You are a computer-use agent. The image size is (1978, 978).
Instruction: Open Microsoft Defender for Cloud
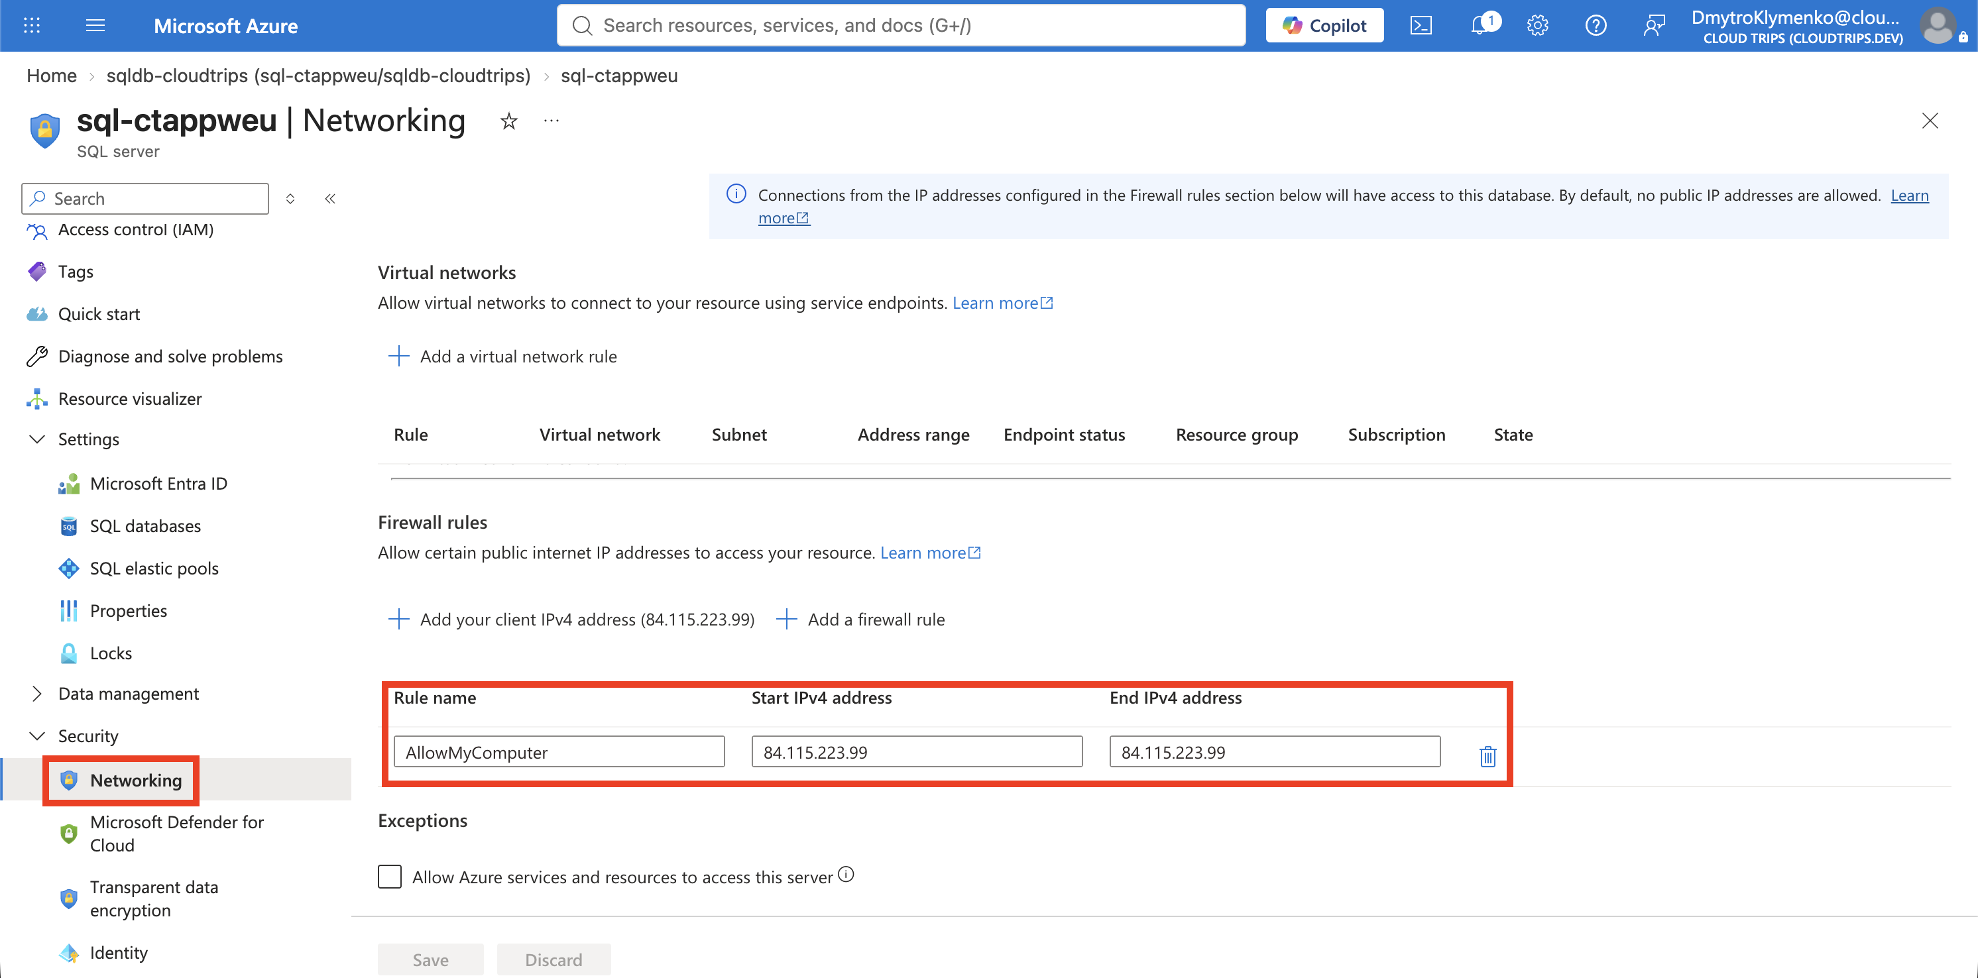tap(176, 832)
